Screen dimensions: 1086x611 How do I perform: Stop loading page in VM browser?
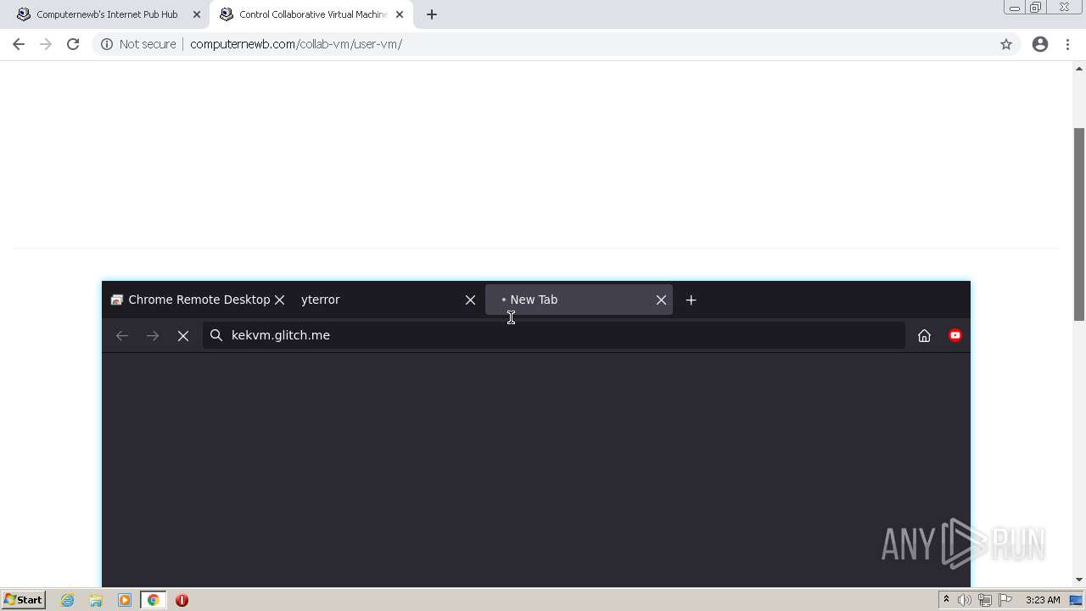point(183,335)
